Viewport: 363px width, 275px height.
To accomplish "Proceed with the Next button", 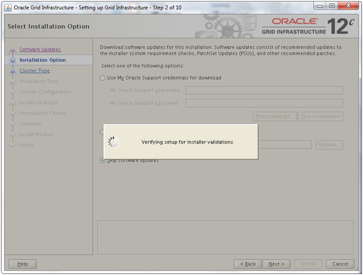I will click(276, 264).
